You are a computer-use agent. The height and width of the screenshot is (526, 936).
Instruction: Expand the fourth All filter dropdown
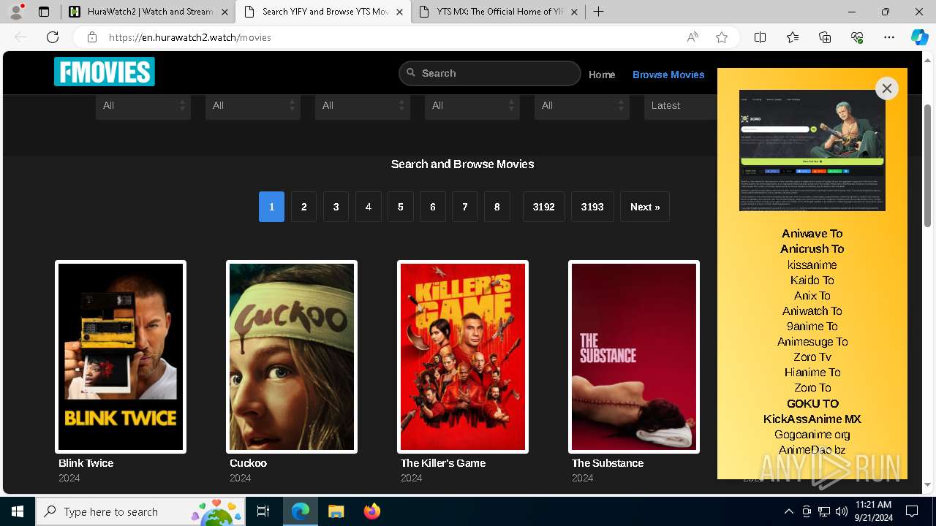[x=472, y=106]
